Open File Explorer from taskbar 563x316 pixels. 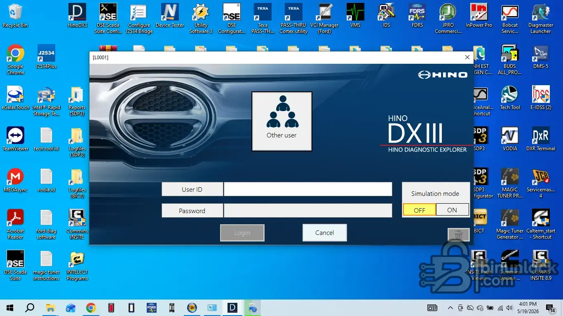[50, 308]
